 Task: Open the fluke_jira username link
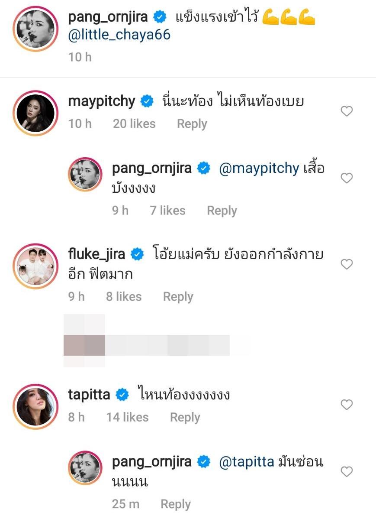(x=96, y=254)
